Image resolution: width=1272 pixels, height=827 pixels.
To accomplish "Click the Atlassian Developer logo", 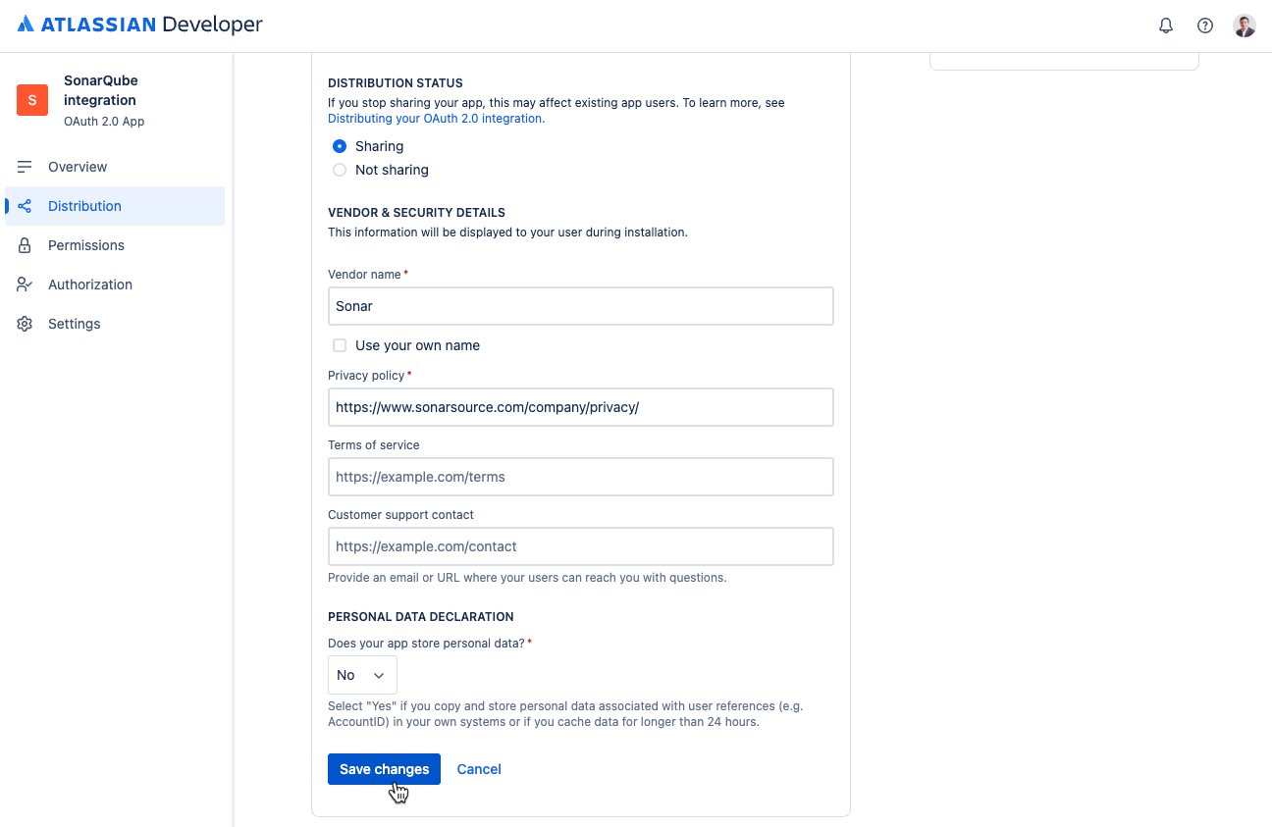I will pos(140,25).
